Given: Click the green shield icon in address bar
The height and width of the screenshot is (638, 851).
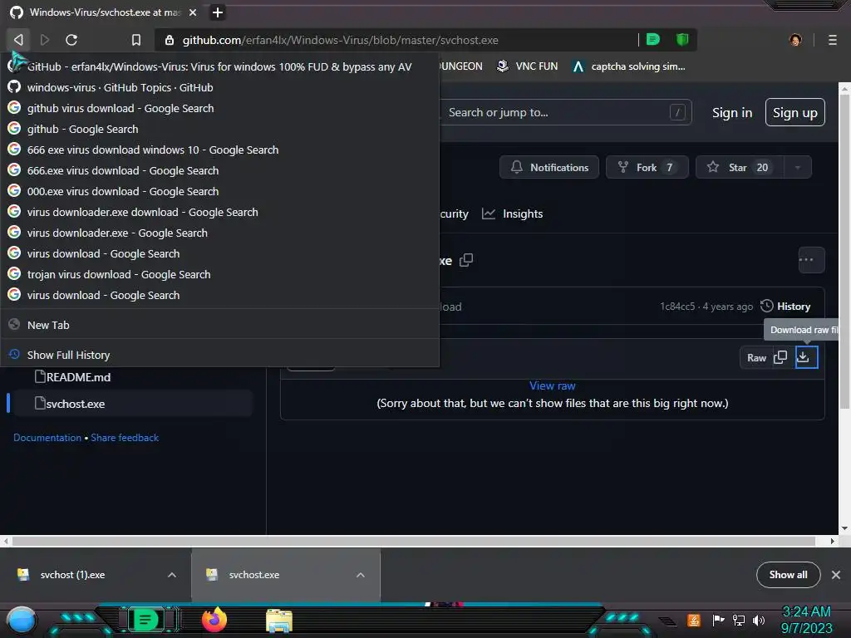Looking at the screenshot, I should [682, 39].
